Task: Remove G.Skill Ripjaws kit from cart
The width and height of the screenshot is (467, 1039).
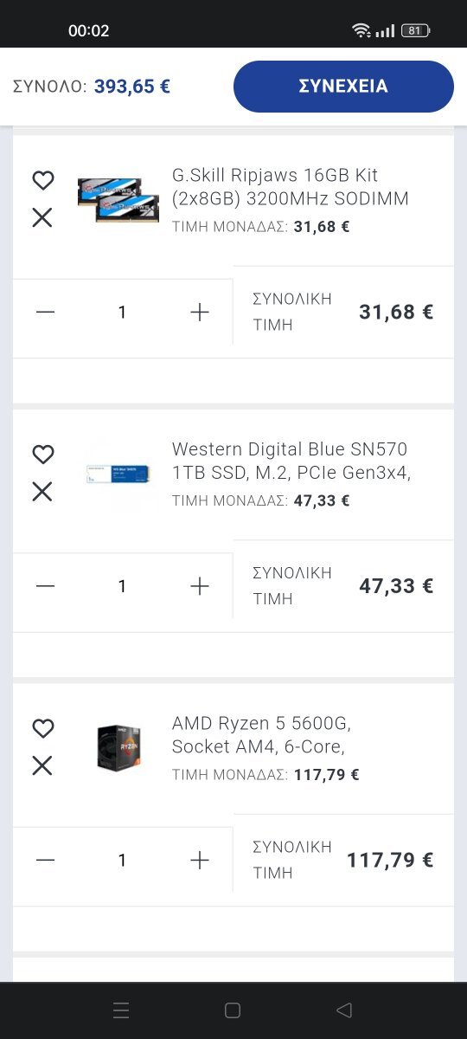Action: click(x=42, y=217)
